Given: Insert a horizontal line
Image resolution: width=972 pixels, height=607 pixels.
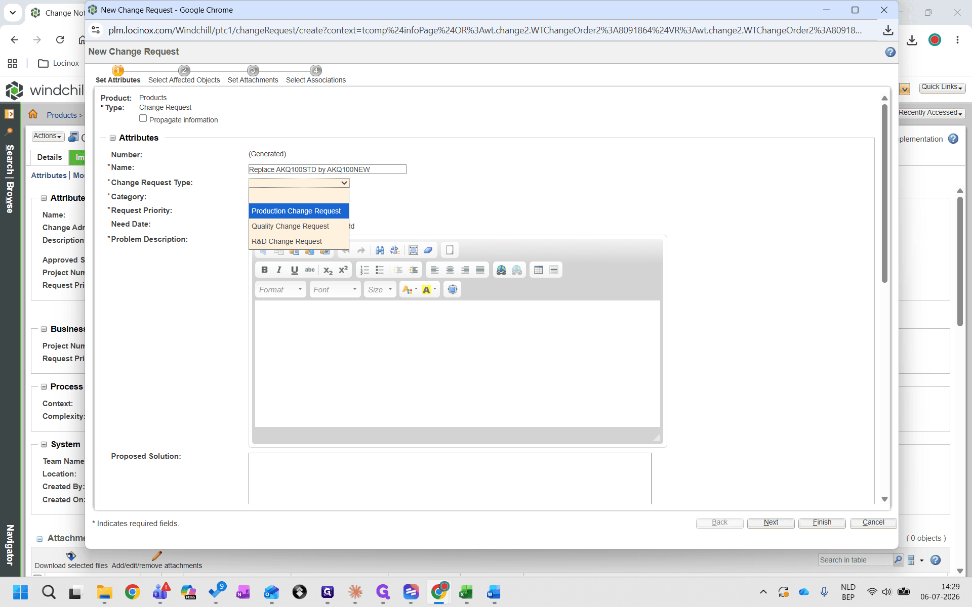Looking at the screenshot, I should (x=554, y=270).
